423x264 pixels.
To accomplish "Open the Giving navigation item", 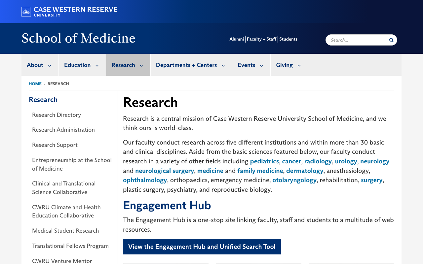I will tap(285, 65).
